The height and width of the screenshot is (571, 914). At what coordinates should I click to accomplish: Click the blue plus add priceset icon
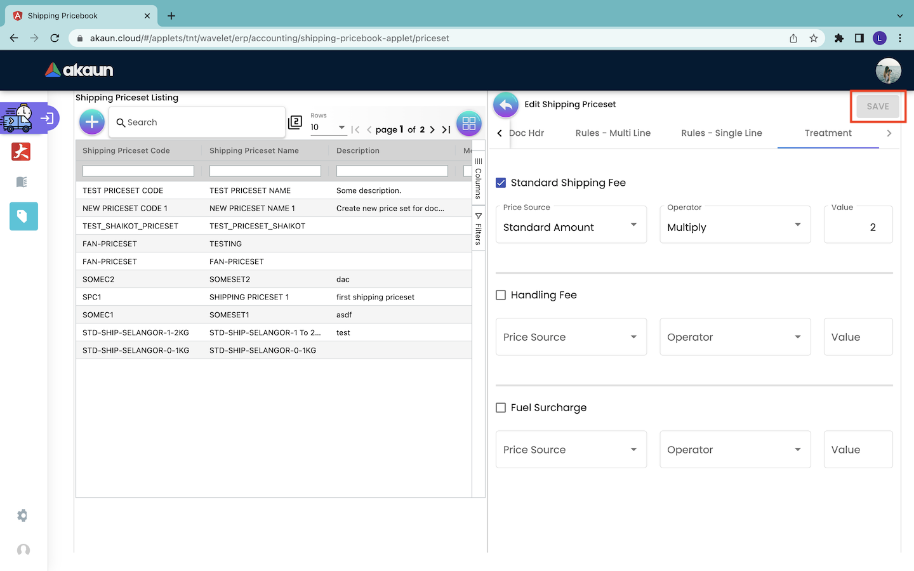click(x=92, y=122)
